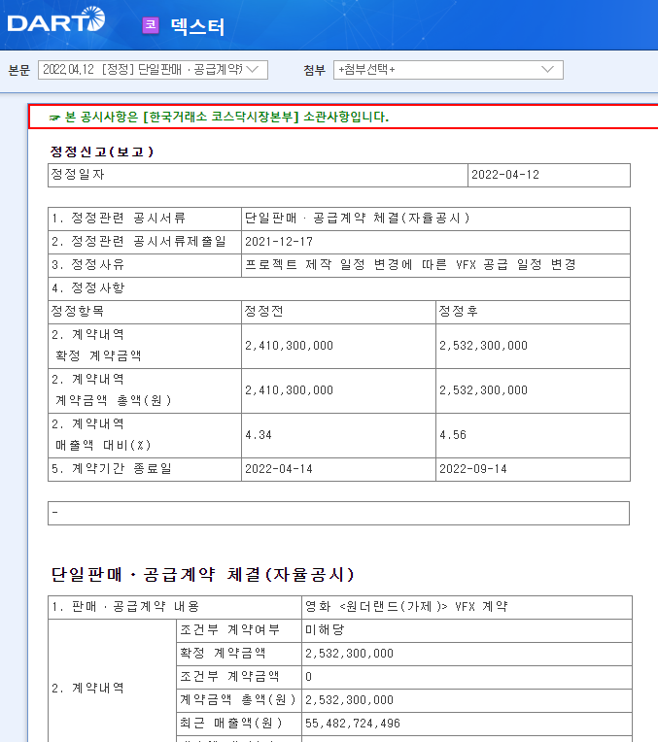Click the before ratio 4.34
The height and width of the screenshot is (742, 658).
coord(259,435)
